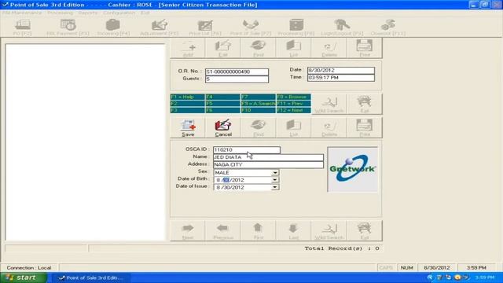Open the Reports menu
The image size is (503, 283).
[87, 13]
